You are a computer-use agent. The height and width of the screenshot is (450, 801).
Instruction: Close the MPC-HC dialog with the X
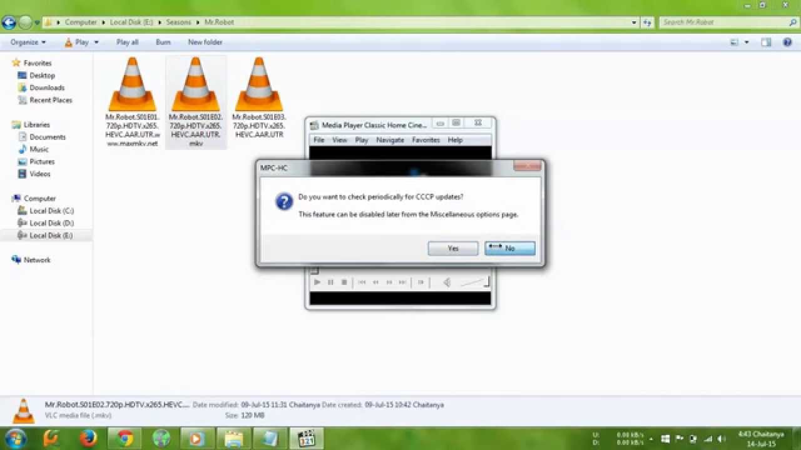tap(527, 166)
